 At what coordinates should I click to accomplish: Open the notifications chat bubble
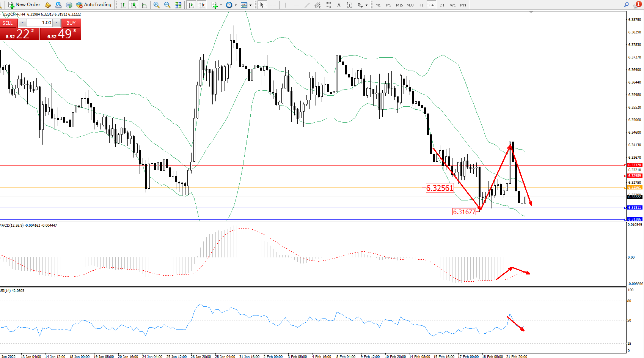point(638,4)
